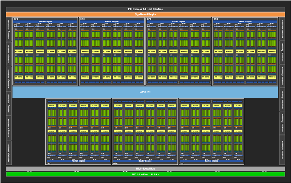Select the topmost left-side Memory Controller
This screenshot has width=291, height=183.
(9, 29)
